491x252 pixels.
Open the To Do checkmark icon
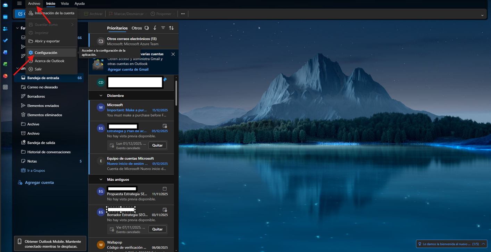point(5,40)
